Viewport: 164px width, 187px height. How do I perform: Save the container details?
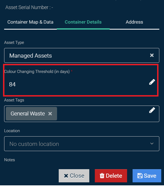(x=147, y=176)
